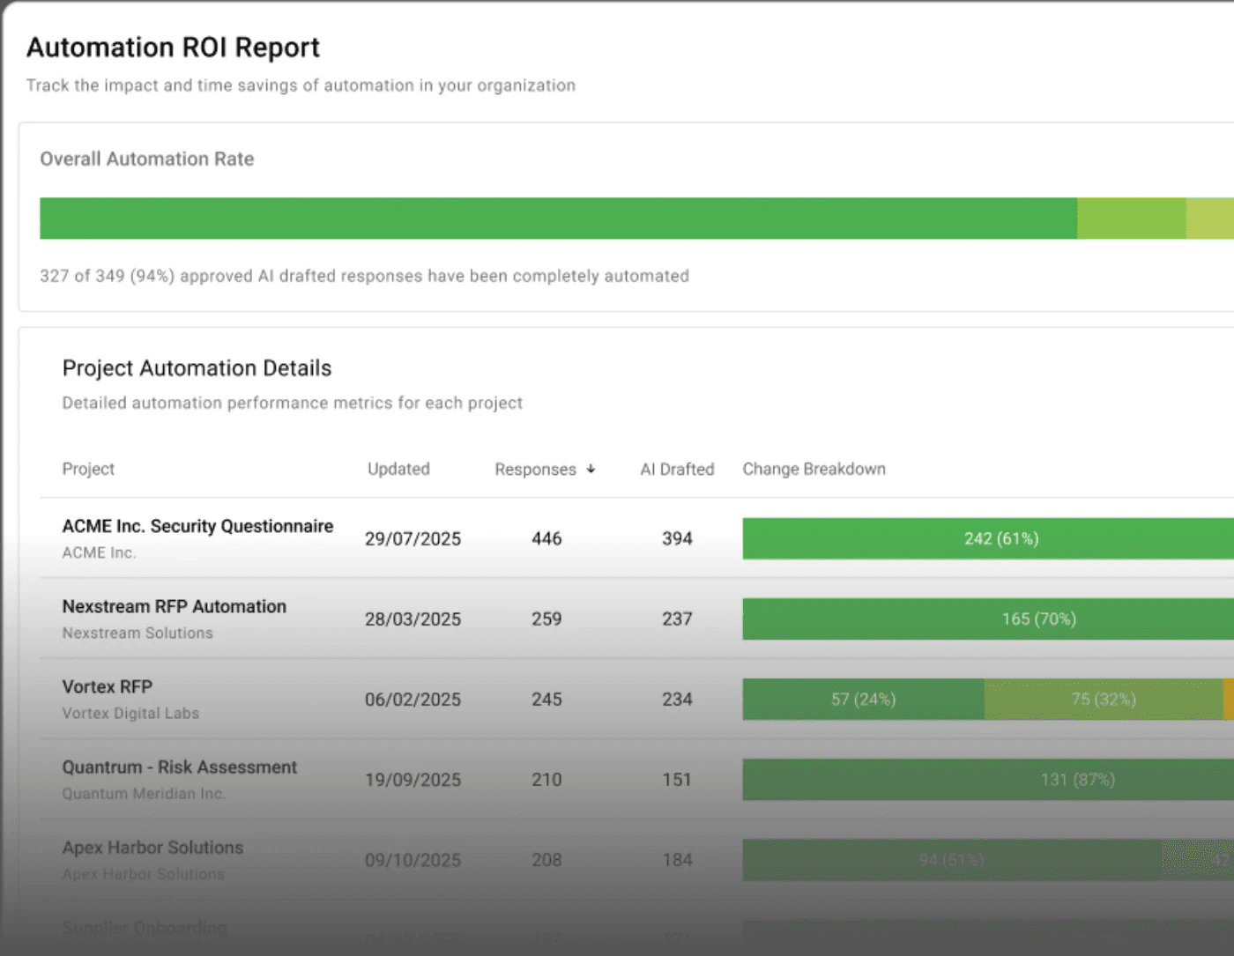Viewport: 1234px width, 956px height.
Task: Click the Automation ROI Report title
Action: [173, 47]
